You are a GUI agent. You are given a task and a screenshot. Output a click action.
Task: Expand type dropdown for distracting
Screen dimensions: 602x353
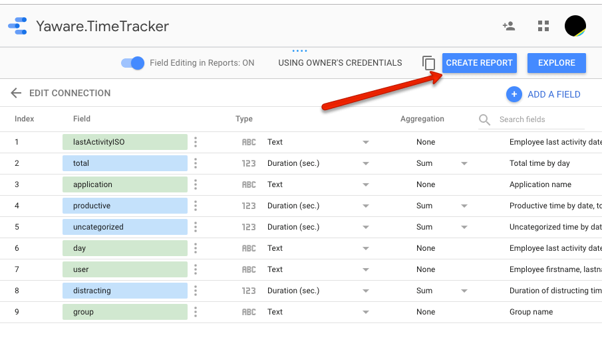pyautogui.click(x=365, y=291)
